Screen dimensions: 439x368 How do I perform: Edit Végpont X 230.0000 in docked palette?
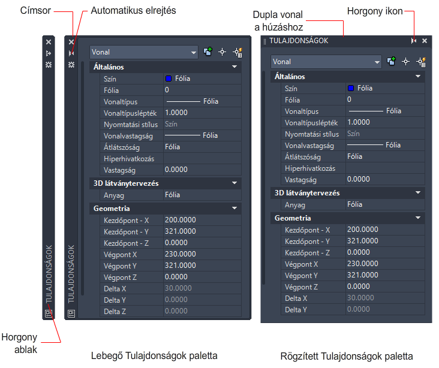click(x=385, y=264)
